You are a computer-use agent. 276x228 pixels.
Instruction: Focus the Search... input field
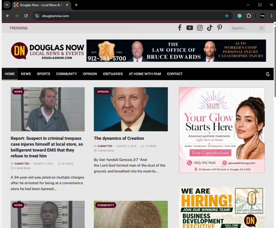[x=244, y=28]
